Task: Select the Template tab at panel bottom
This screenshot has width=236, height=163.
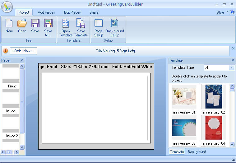Action: coord(177,152)
